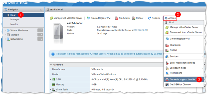Viewport: 208px width, 95px height.
Task: Click the Networking count badge 3
Action: click(40, 39)
